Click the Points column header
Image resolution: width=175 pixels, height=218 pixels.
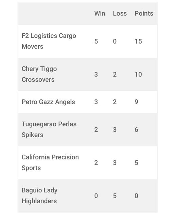click(144, 14)
